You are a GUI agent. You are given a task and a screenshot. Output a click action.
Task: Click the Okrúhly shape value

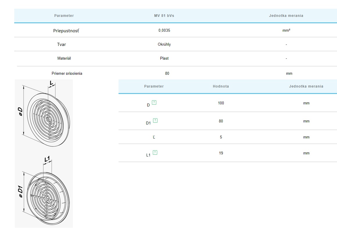pos(164,44)
